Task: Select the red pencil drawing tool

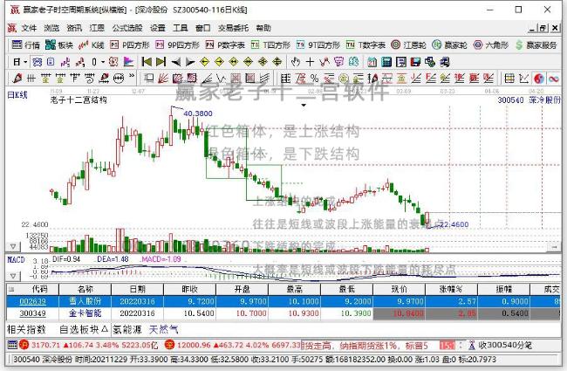Action: [17, 78]
